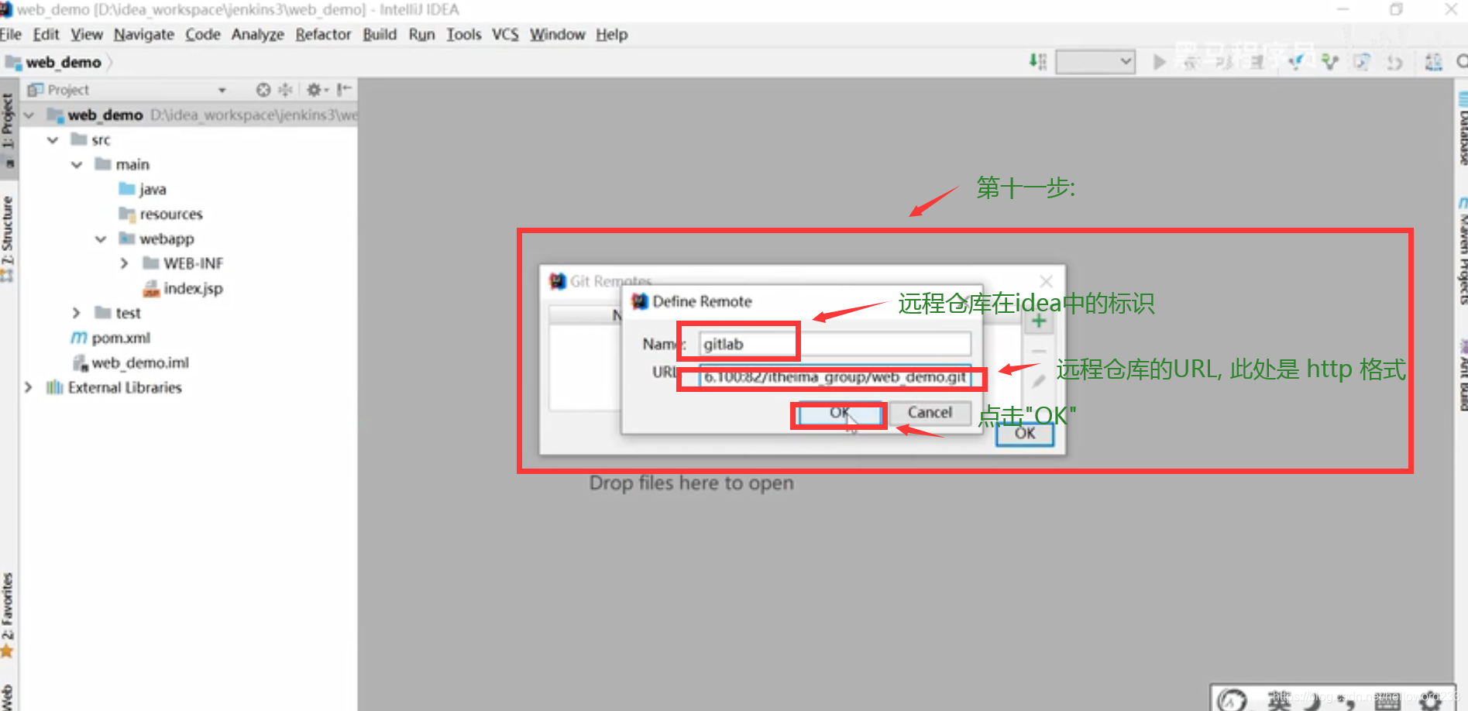Click minus Remove remote icon

(x=1039, y=352)
